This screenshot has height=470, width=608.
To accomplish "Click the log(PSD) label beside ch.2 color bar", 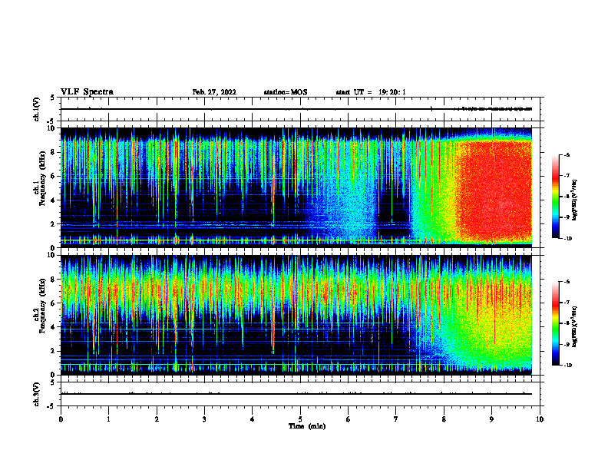I will (x=575, y=327).
